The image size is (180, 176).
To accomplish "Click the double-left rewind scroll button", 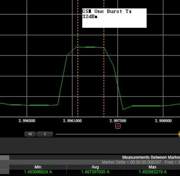I will [x=30, y=134].
